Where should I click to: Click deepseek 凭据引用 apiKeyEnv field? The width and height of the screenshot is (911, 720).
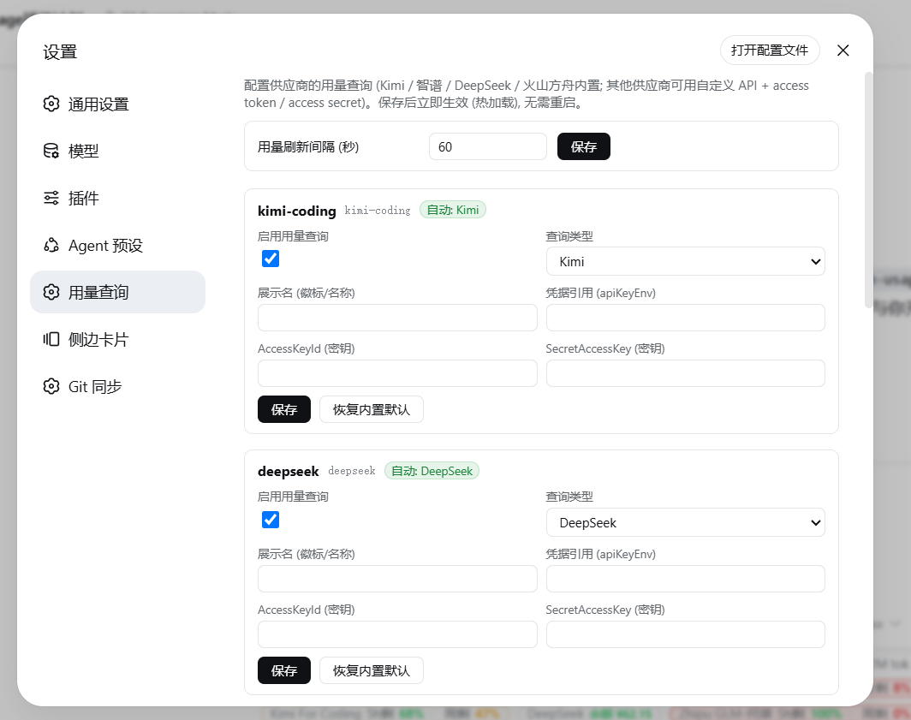click(x=686, y=579)
